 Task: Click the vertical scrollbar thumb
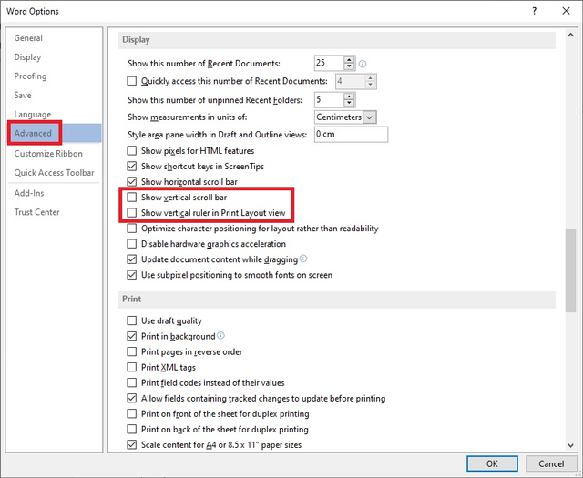pos(571,270)
